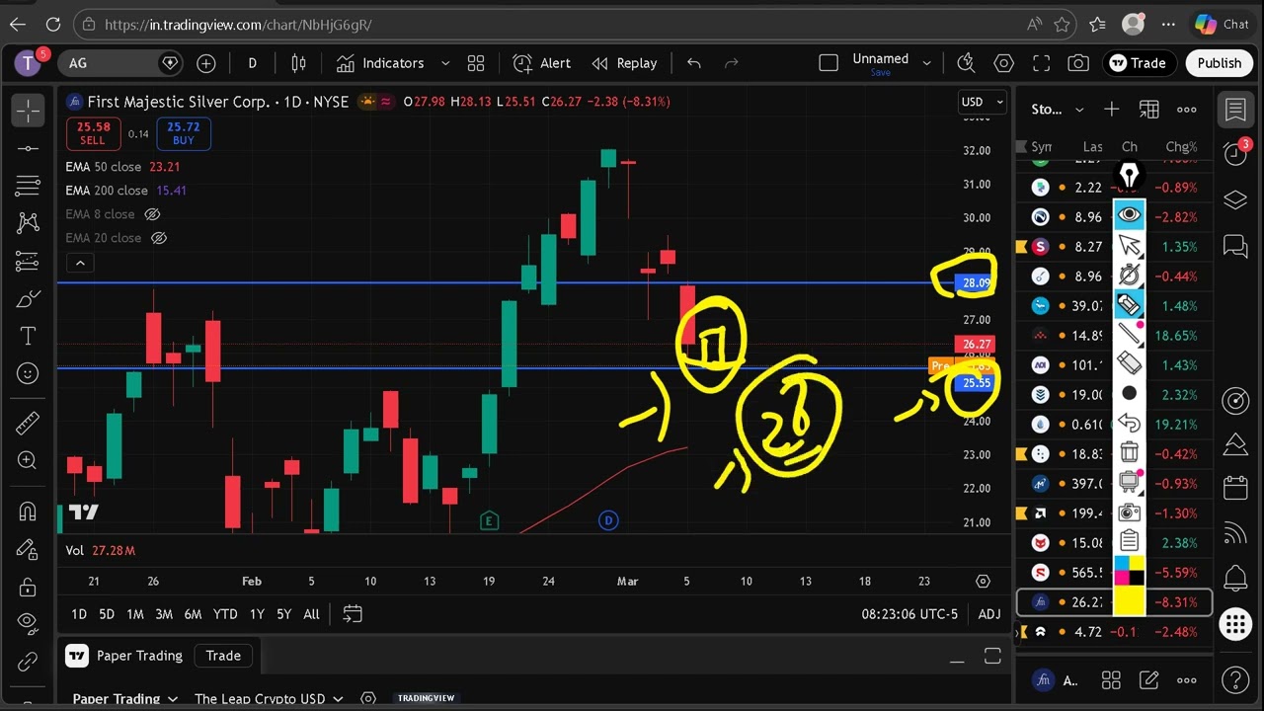
Task: Select the 1M time range
Action: tap(135, 614)
